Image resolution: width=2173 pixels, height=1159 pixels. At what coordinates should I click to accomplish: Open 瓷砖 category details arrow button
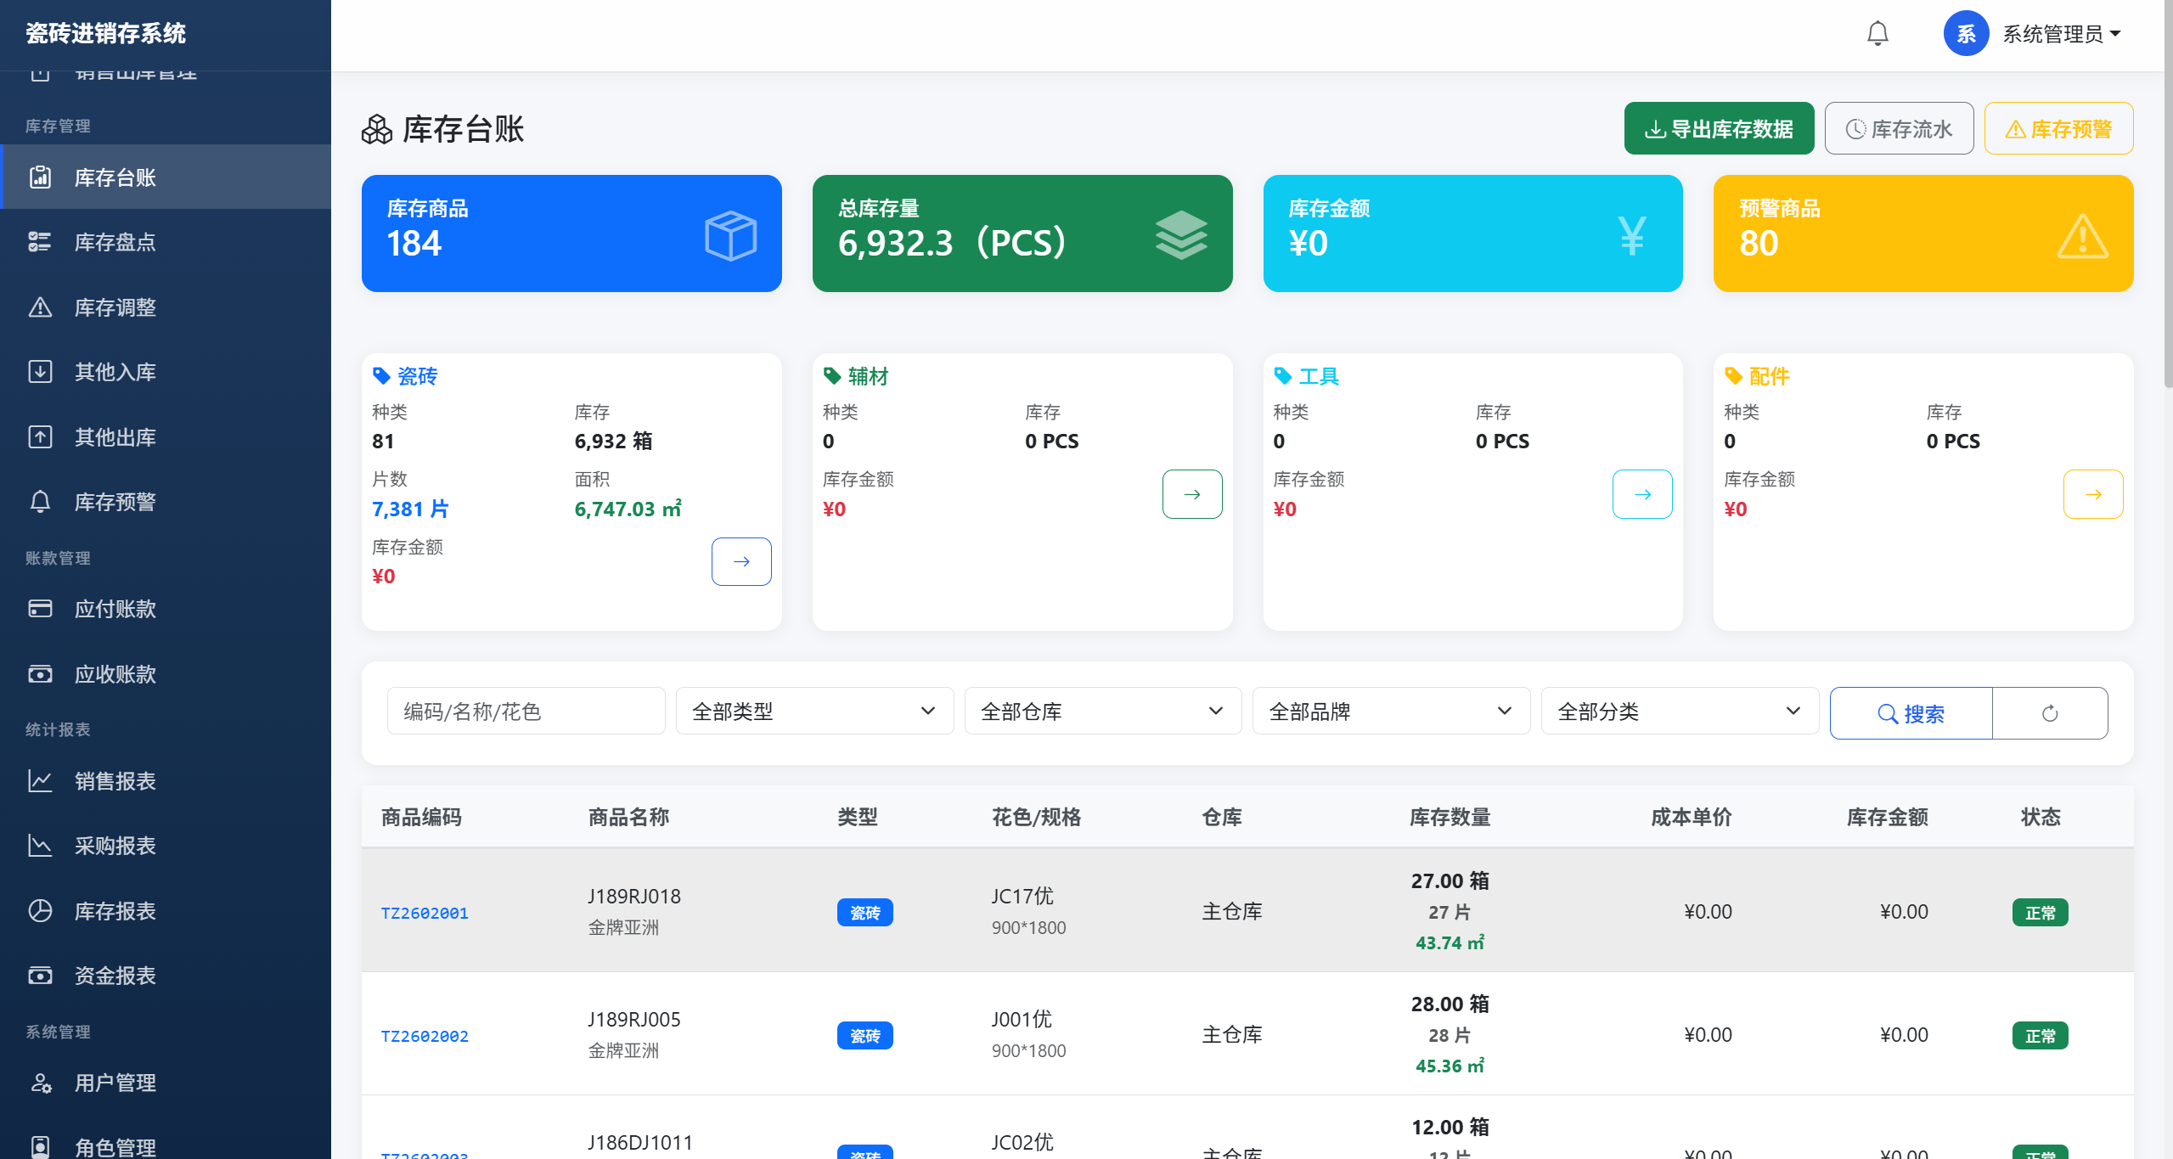coord(741,561)
